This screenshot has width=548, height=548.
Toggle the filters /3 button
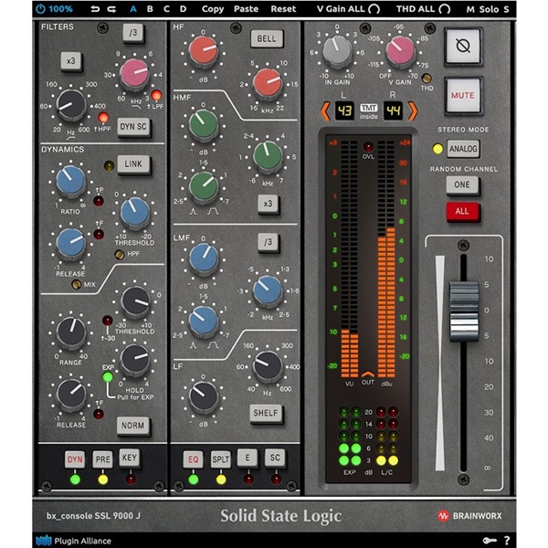click(x=133, y=33)
